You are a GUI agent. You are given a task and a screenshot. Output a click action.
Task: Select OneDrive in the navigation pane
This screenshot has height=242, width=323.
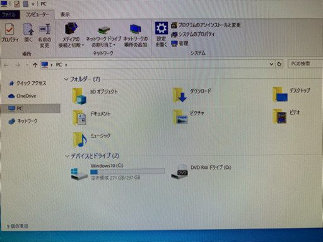pos(22,96)
